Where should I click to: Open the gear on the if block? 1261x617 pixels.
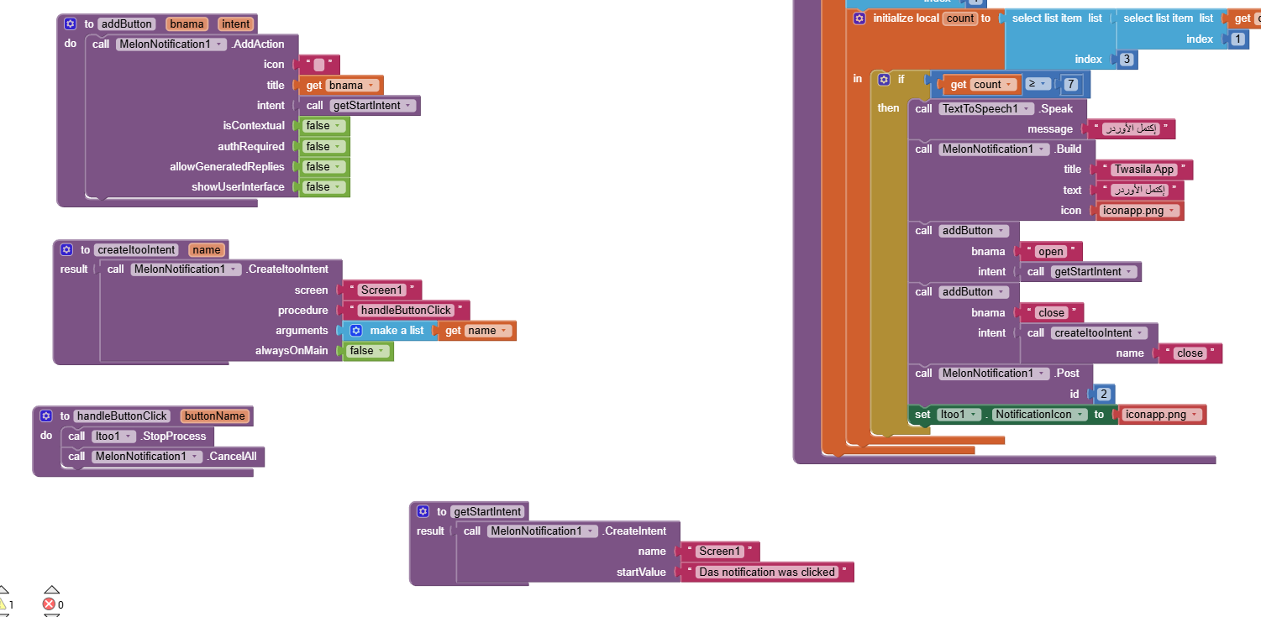coord(884,80)
